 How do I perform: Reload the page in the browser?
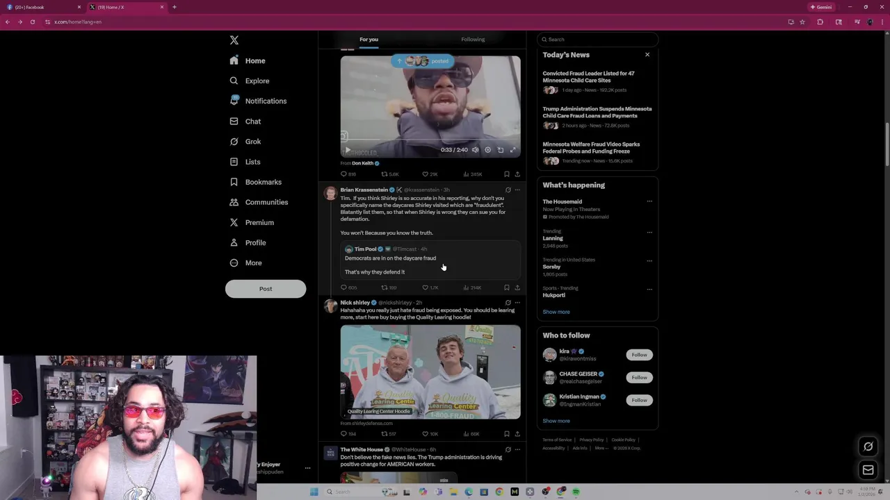point(32,22)
